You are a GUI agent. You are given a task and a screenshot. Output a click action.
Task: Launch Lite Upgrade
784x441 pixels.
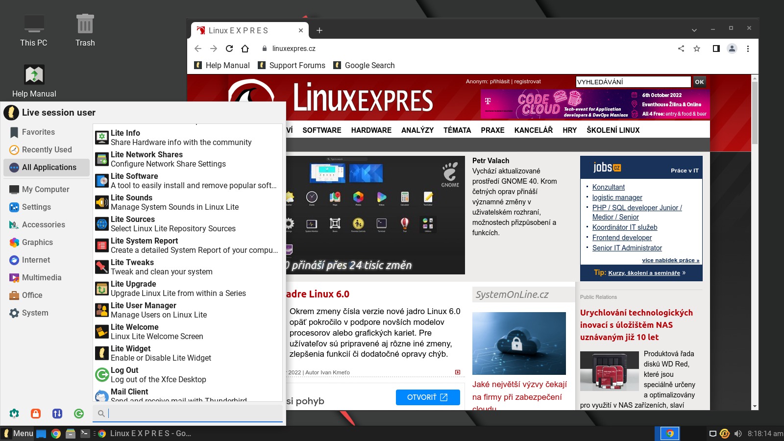(188, 289)
